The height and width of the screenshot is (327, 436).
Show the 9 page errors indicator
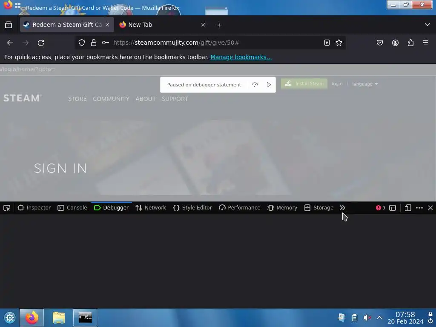(x=380, y=208)
